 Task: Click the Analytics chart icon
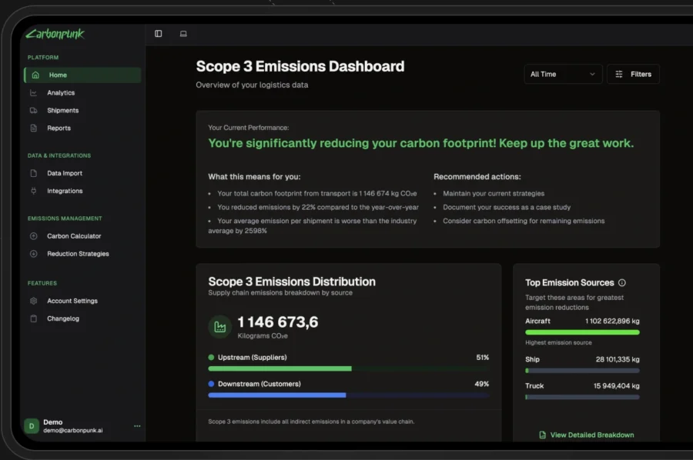pos(34,93)
